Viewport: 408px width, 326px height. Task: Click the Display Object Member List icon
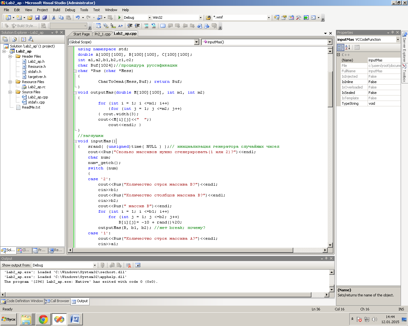98,26
